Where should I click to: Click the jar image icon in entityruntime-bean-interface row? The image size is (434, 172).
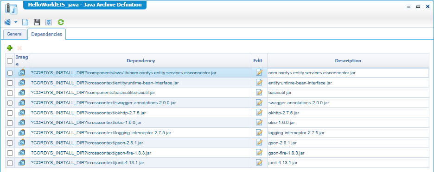[x=22, y=83]
